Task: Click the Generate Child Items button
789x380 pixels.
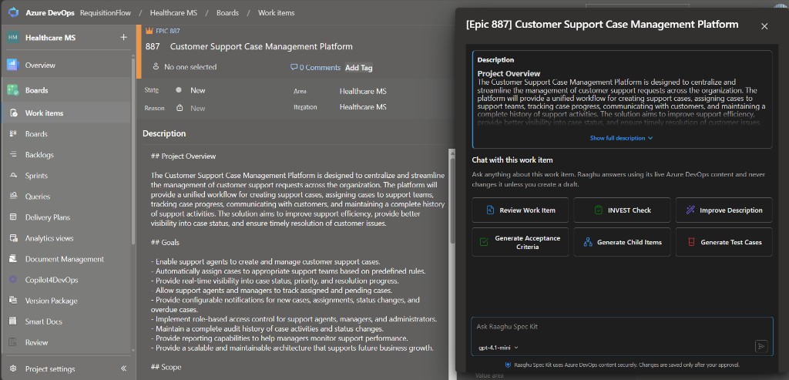Action: (622, 242)
